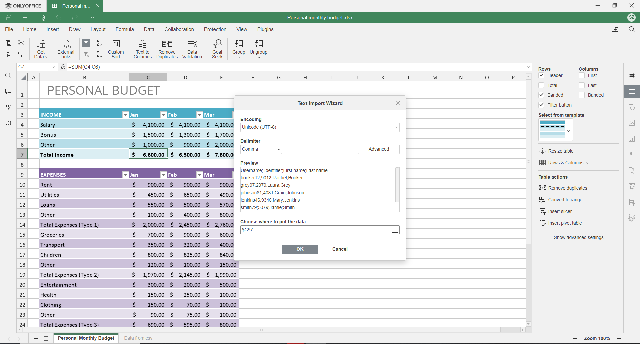
Task: Click Convert to range
Action: click(561, 200)
